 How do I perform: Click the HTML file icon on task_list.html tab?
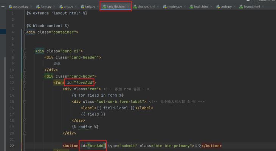click(x=104, y=7)
